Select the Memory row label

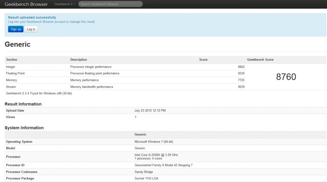(x=11, y=80)
